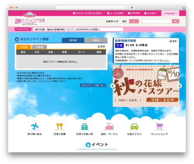Screen dimensions: 194x164
Task: Click the 変更 column header
Action: [64, 52]
